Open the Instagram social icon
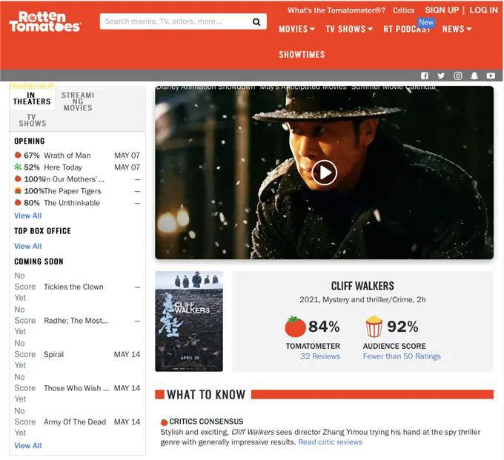504x460 pixels. (458, 76)
